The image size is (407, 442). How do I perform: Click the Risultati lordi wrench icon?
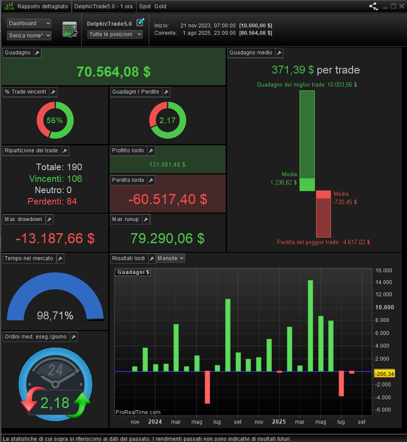tap(152, 258)
